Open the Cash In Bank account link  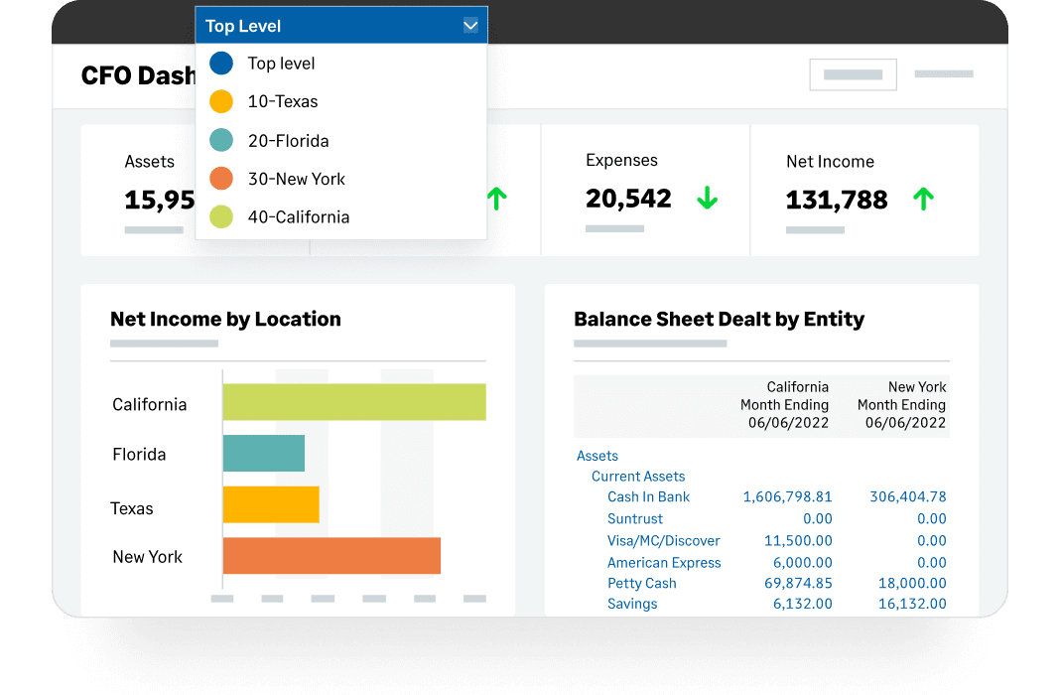pyautogui.click(x=648, y=497)
